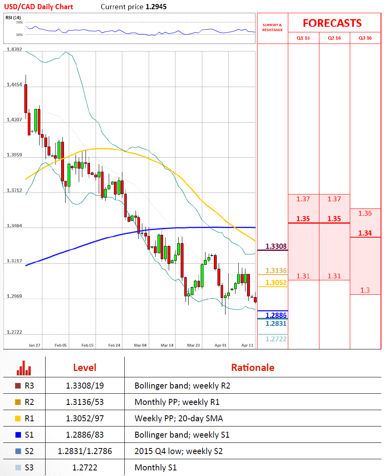Click the Current price 1.2945 text

tap(134, 7)
